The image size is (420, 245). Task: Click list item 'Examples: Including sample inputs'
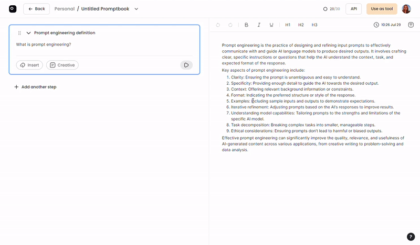[303, 101]
